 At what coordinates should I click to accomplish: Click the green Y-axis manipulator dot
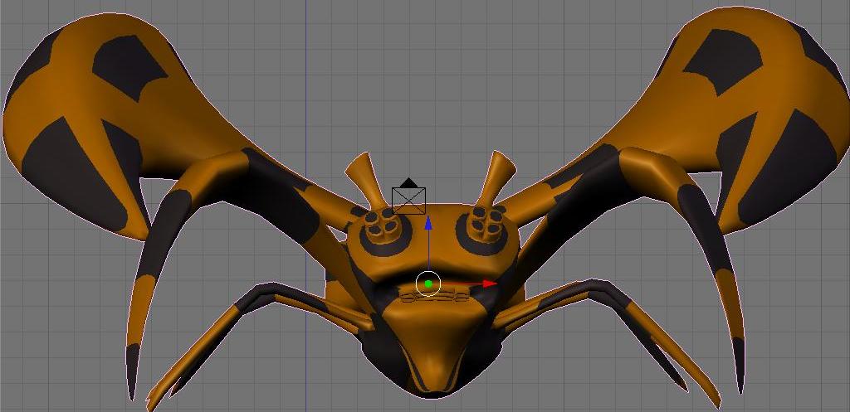(x=428, y=284)
